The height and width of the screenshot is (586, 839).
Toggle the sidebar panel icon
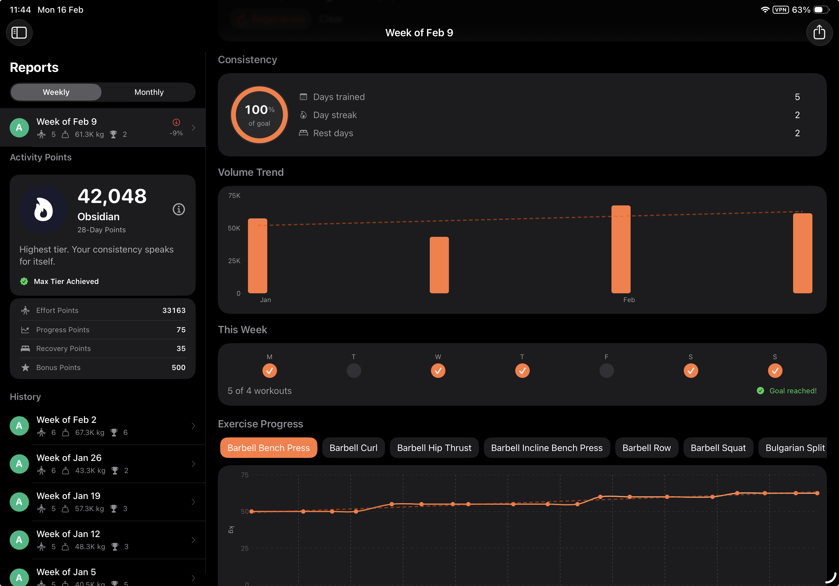coord(19,33)
